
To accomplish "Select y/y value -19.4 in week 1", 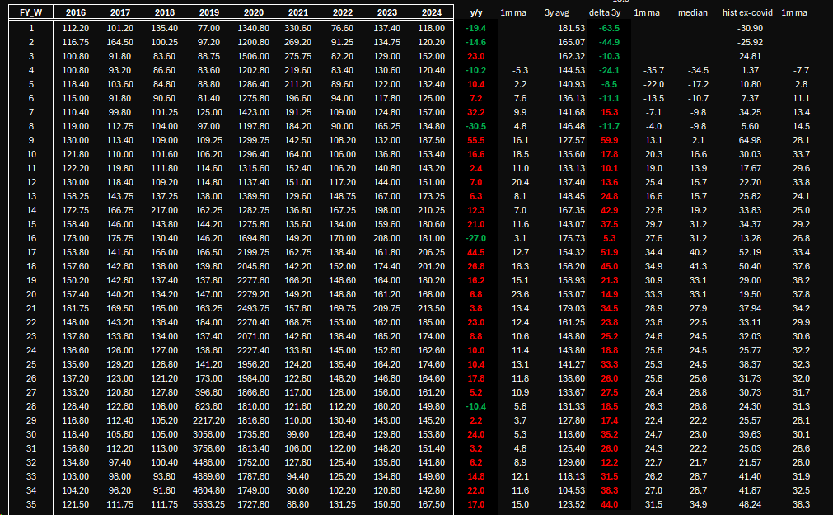I will point(476,28).
